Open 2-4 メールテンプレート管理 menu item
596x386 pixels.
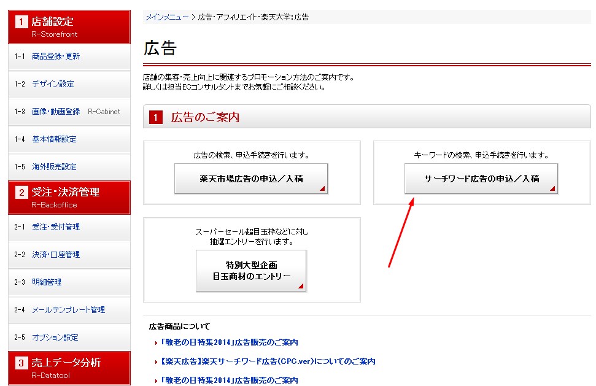coord(69,310)
